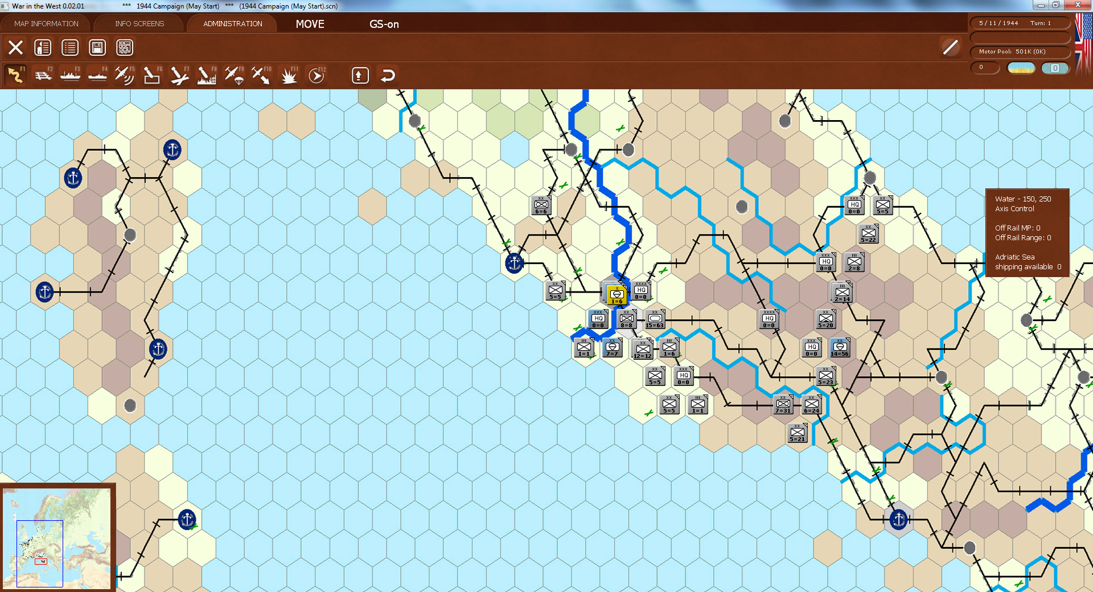Image resolution: width=1093 pixels, height=592 pixels.
Task: Select the 5=23 infantry counter
Action: pos(826,376)
